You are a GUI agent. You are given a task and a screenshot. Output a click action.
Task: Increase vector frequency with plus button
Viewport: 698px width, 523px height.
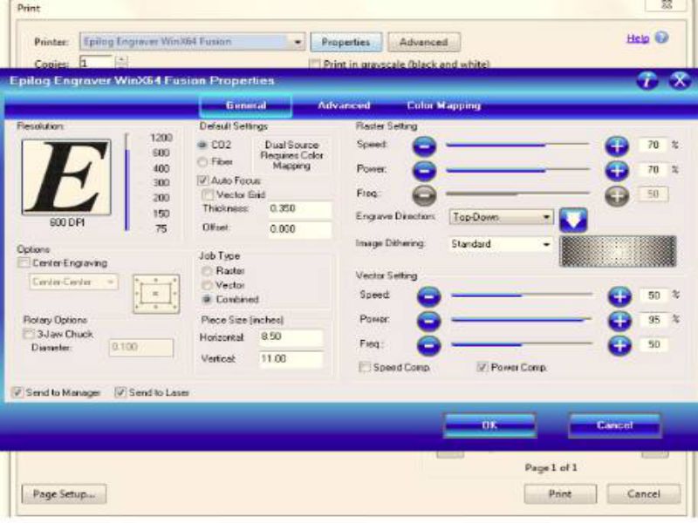[x=619, y=345]
